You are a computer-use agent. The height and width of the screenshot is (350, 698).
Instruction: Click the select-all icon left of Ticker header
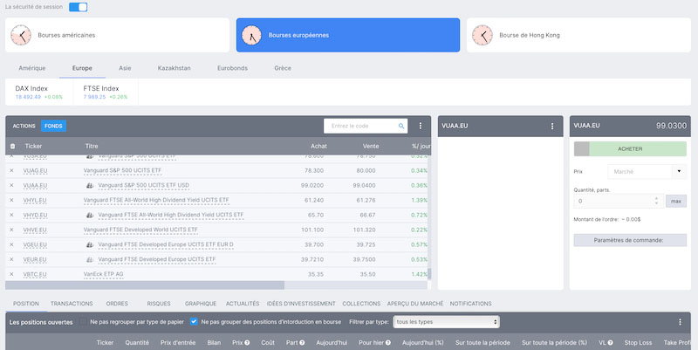click(x=12, y=146)
